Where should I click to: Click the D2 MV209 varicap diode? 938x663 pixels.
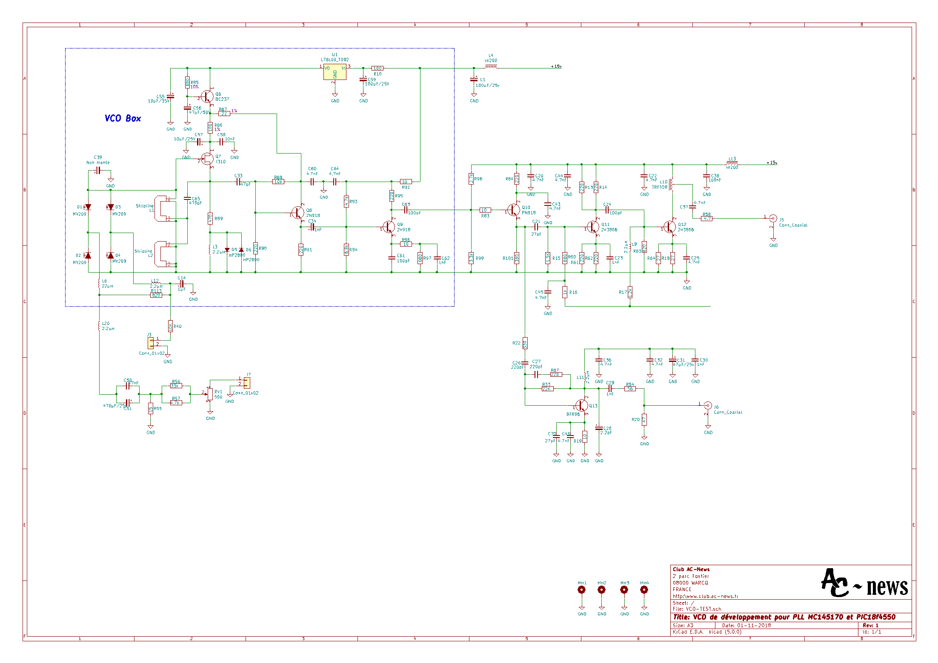pos(88,255)
